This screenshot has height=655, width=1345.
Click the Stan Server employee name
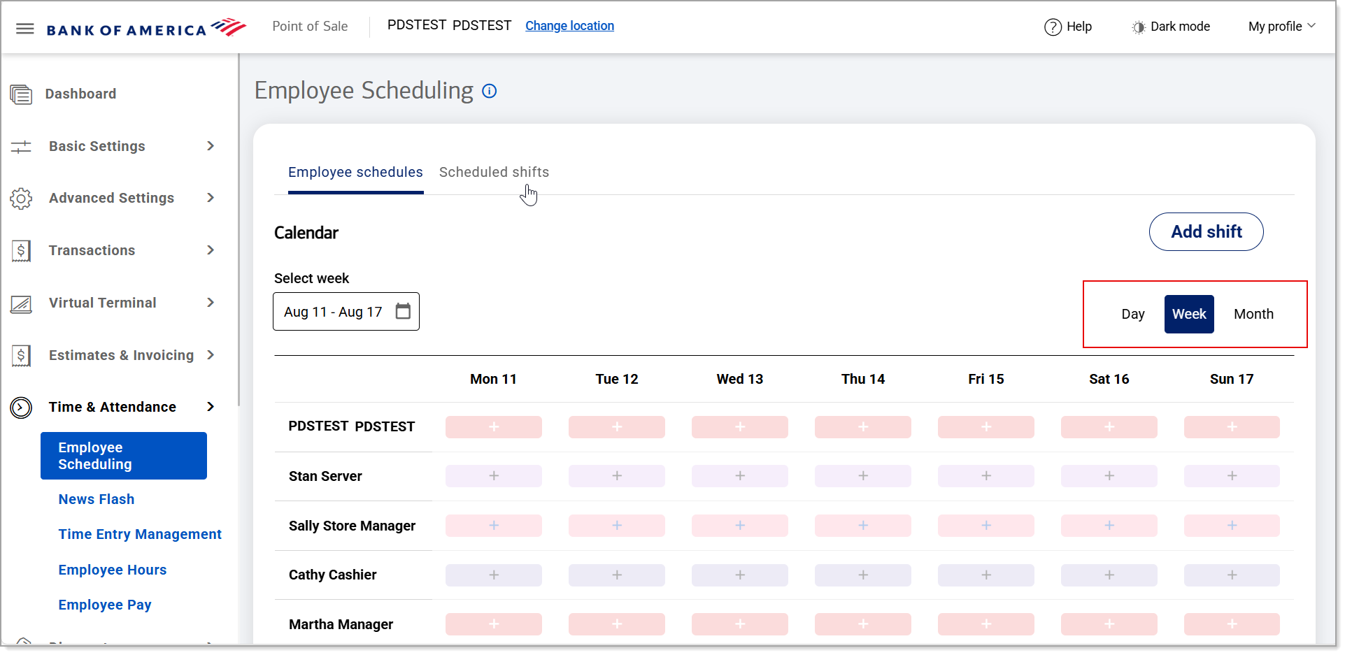(325, 476)
